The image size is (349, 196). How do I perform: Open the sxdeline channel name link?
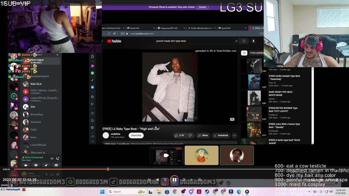(x=115, y=134)
